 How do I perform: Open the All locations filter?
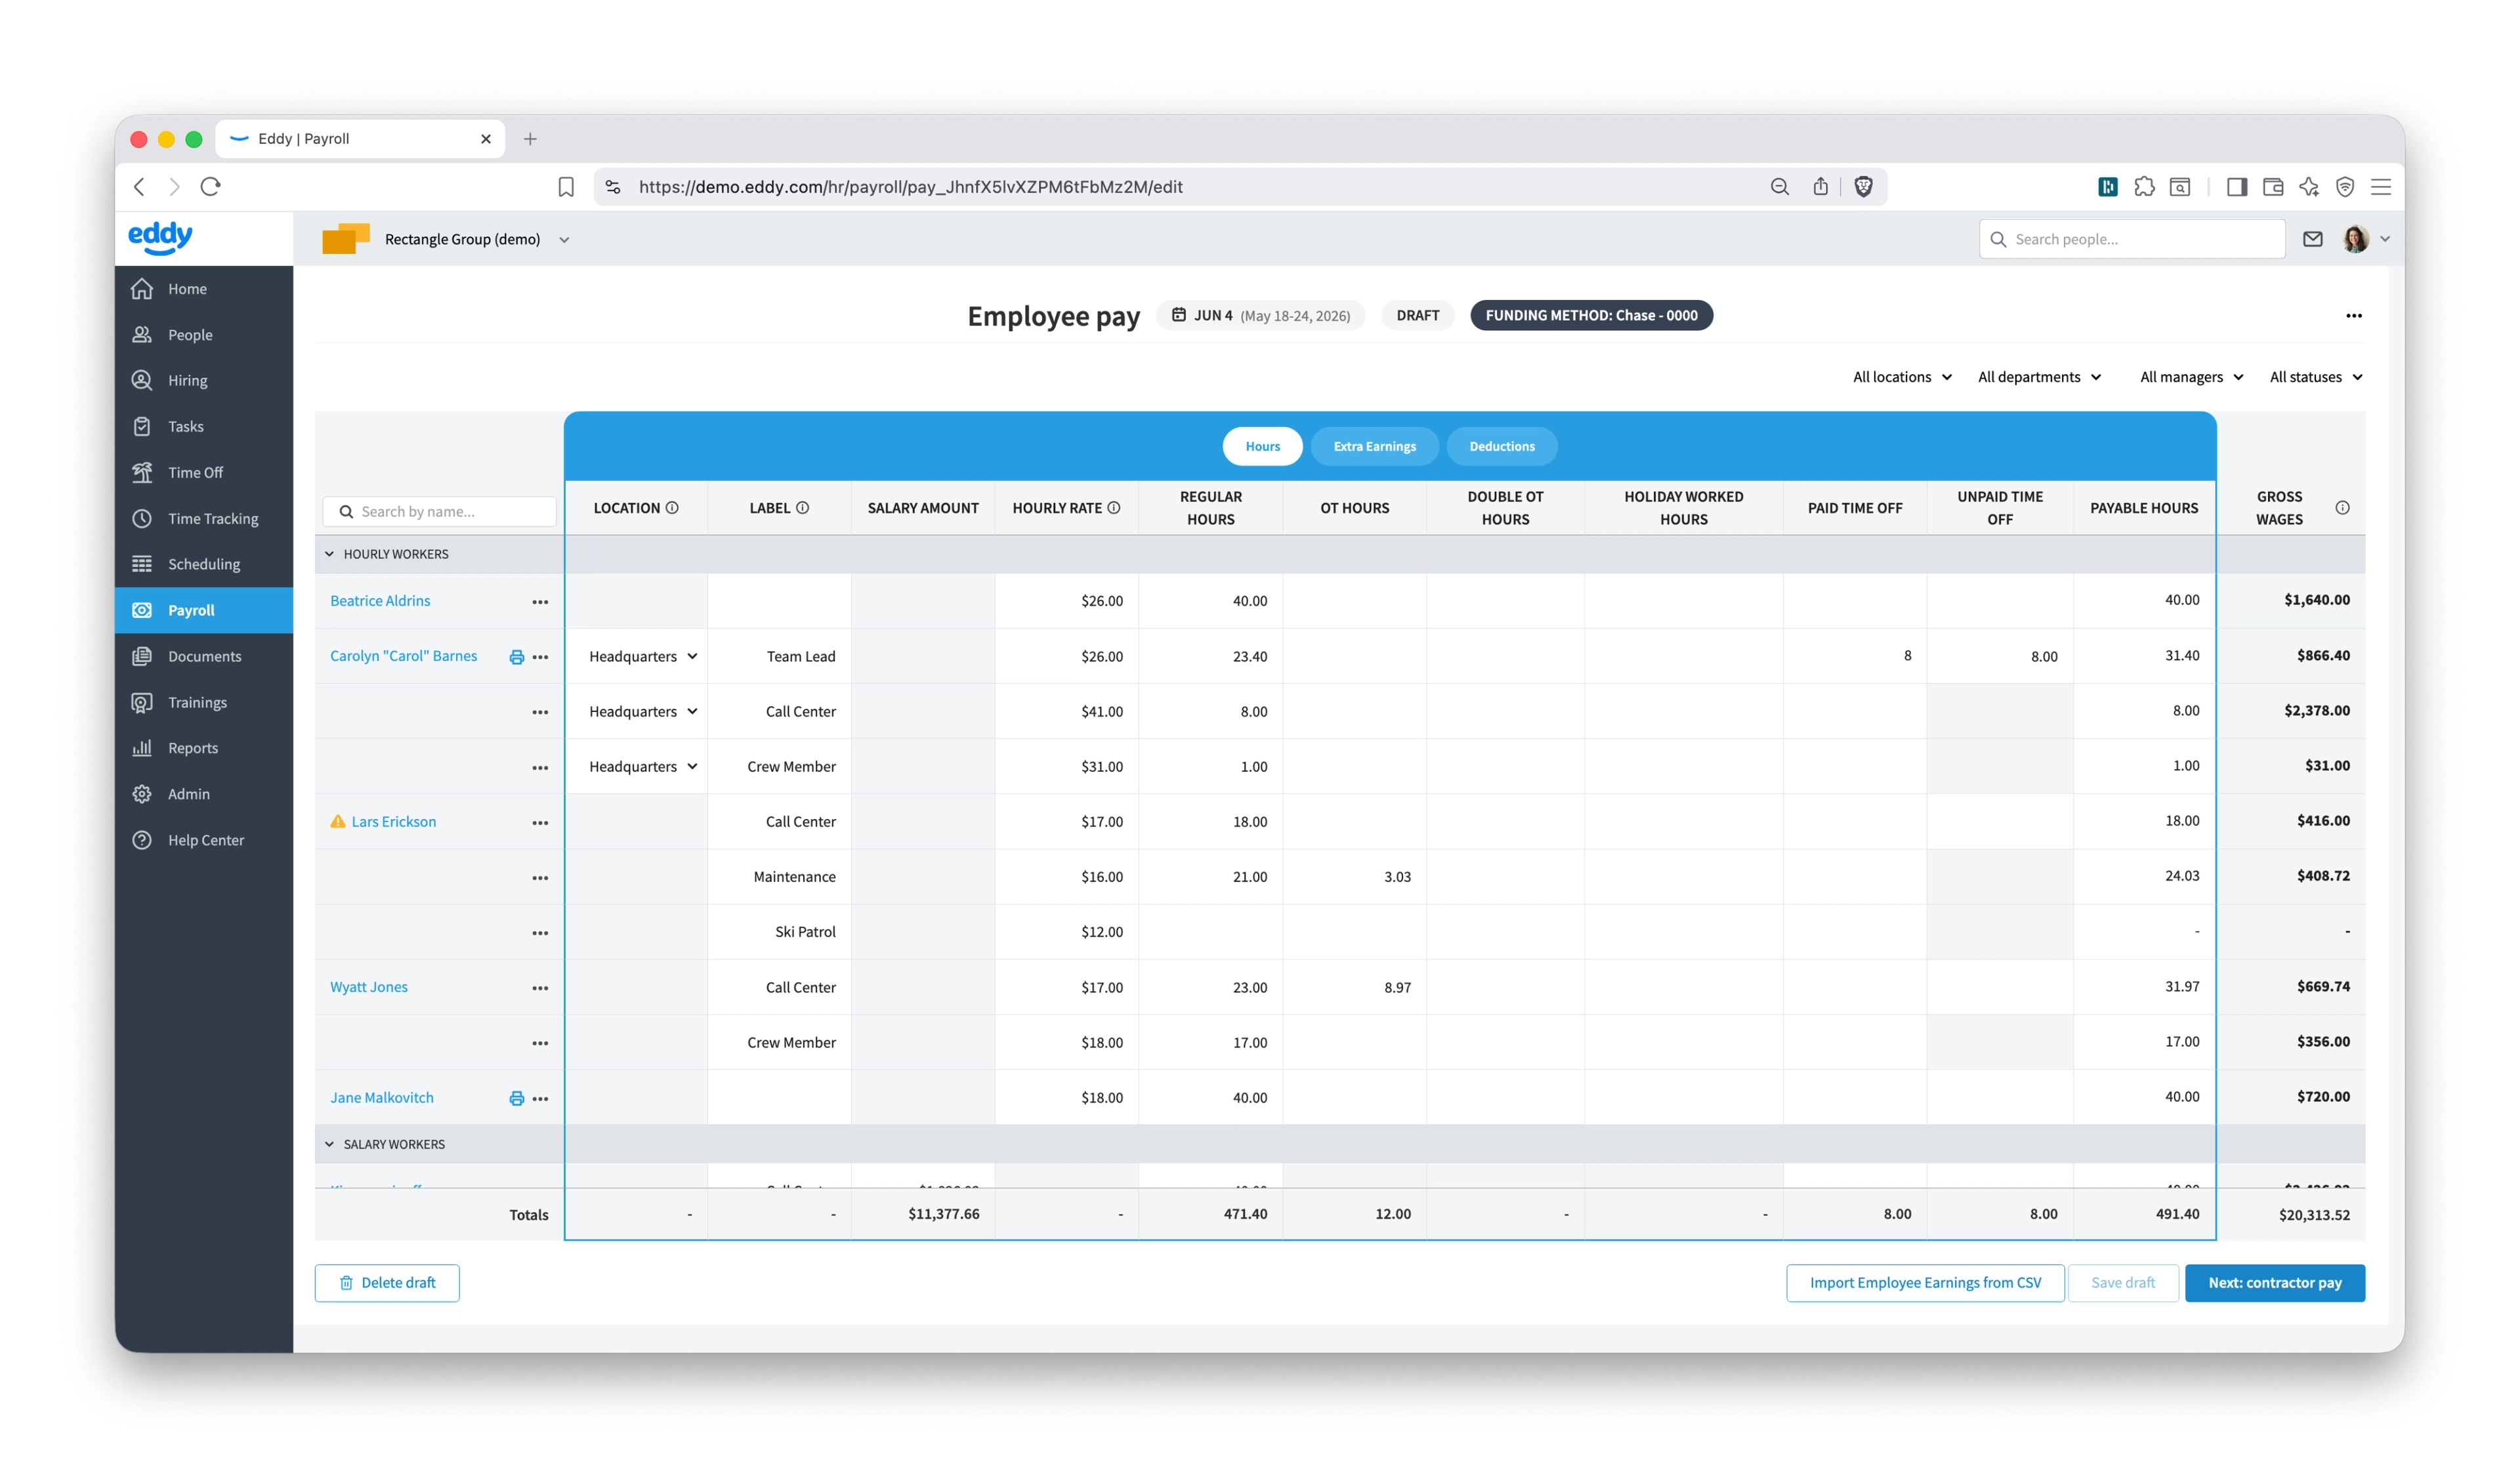pos(1902,377)
